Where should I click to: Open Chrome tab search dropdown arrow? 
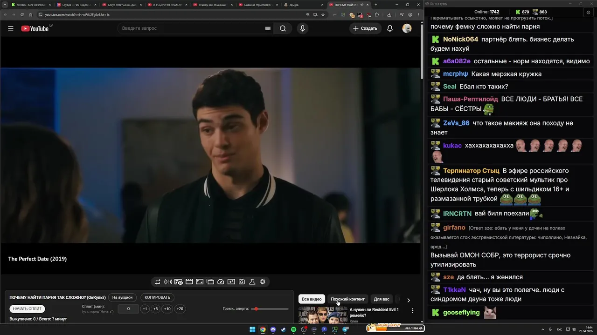click(4, 5)
